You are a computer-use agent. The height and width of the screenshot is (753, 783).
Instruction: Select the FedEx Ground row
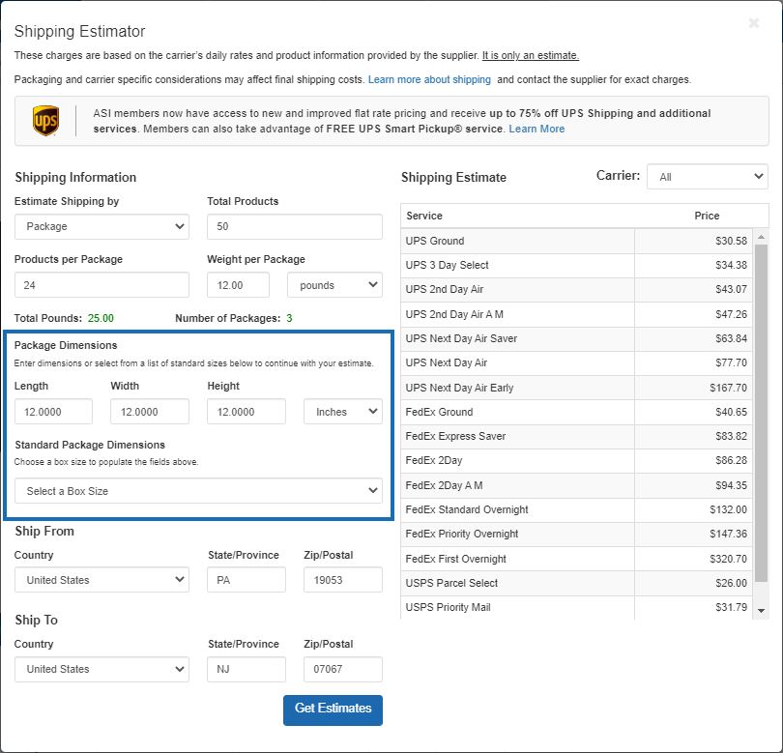[x=576, y=412]
